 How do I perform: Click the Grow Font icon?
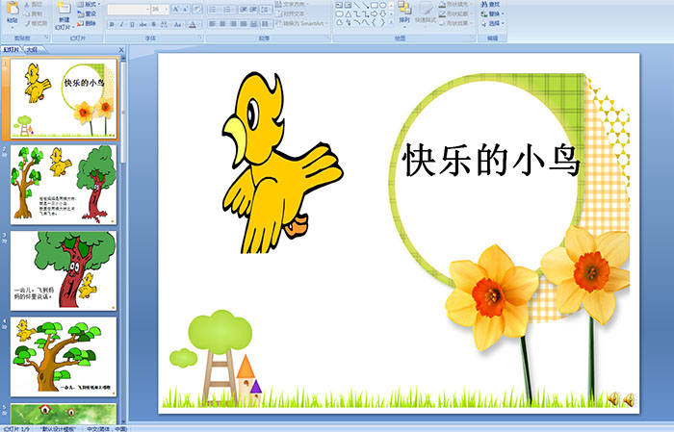tap(176, 9)
